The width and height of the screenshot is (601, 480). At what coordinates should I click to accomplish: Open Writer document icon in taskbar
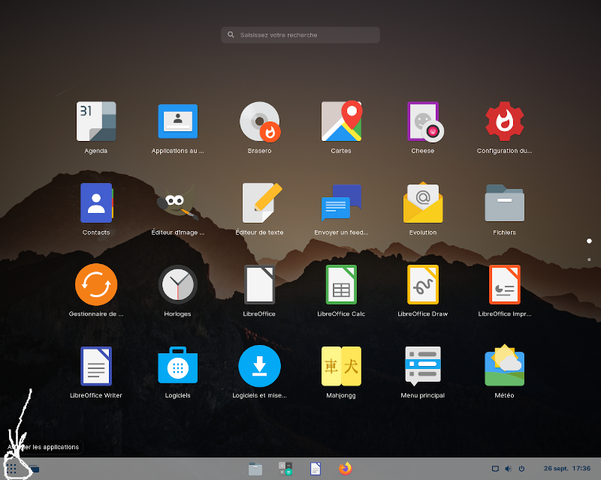[315, 469]
